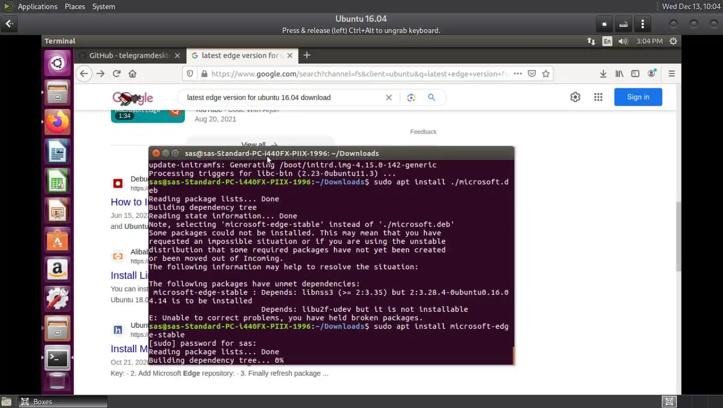Image resolution: width=723 pixels, height=408 pixels.
Task: Open LibreOffice Calc from the launcher
Action: click(57, 182)
